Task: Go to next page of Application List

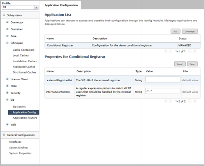Action: [x=190, y=51]
